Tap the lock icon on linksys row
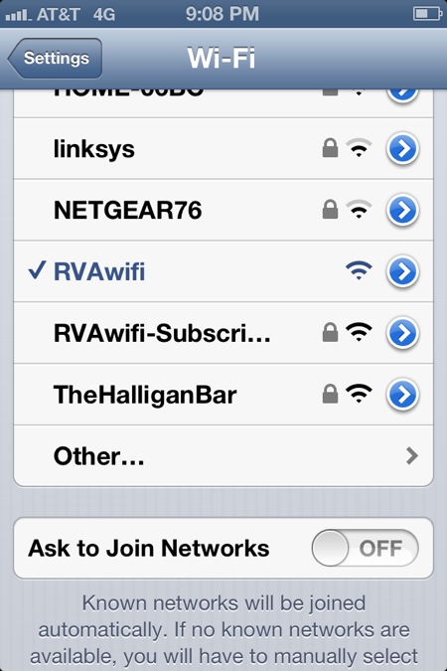Screen dimensions: 447x671 point(330,148)
